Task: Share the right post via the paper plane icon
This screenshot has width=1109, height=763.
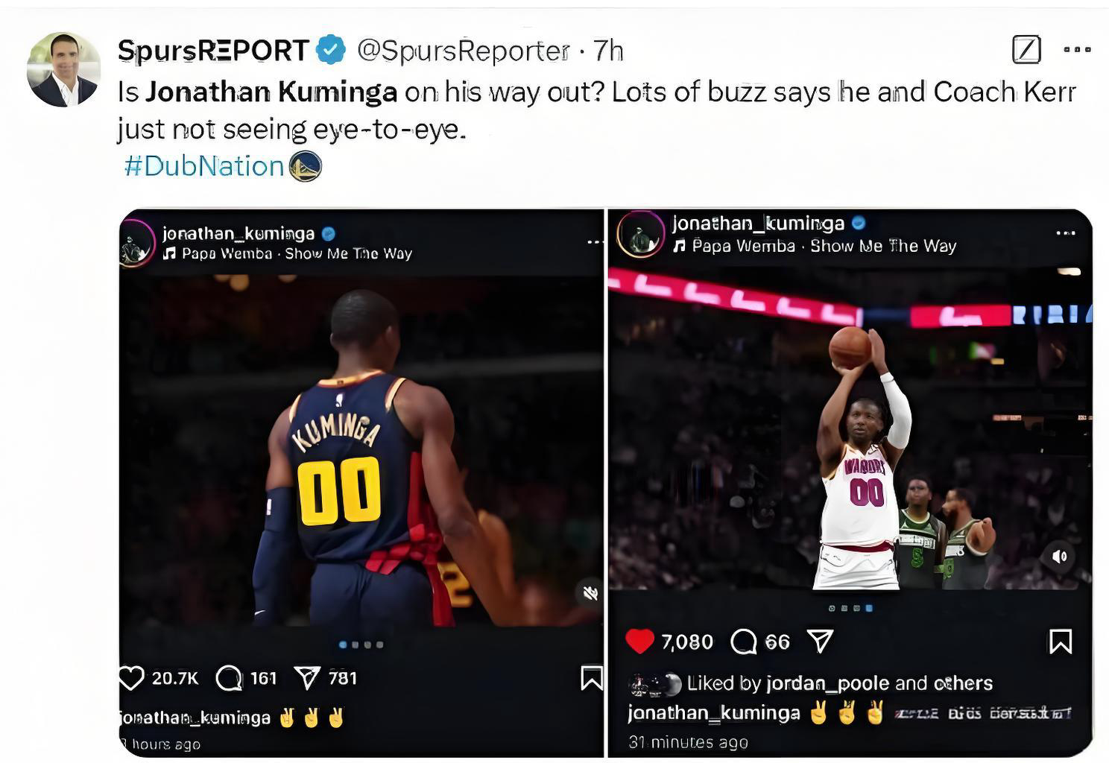Action: point(820,641)
